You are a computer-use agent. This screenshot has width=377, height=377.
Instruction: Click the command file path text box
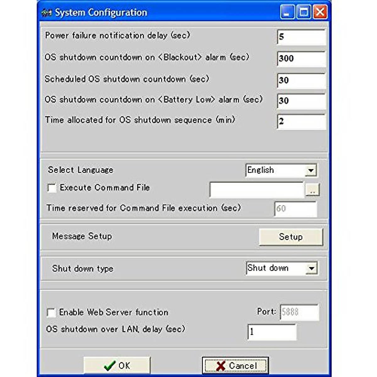click(x=257, y=190)
